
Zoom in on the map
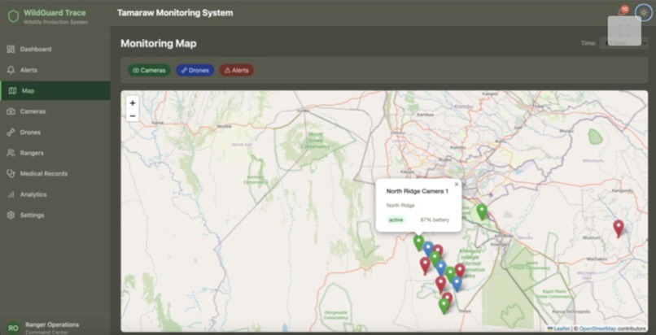pos(133,103)
